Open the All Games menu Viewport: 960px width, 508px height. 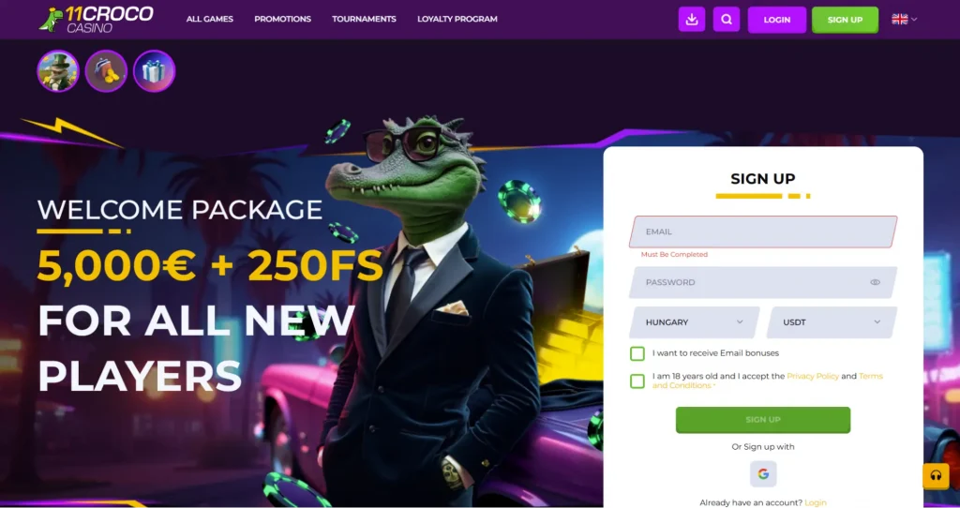pos(209,19)
